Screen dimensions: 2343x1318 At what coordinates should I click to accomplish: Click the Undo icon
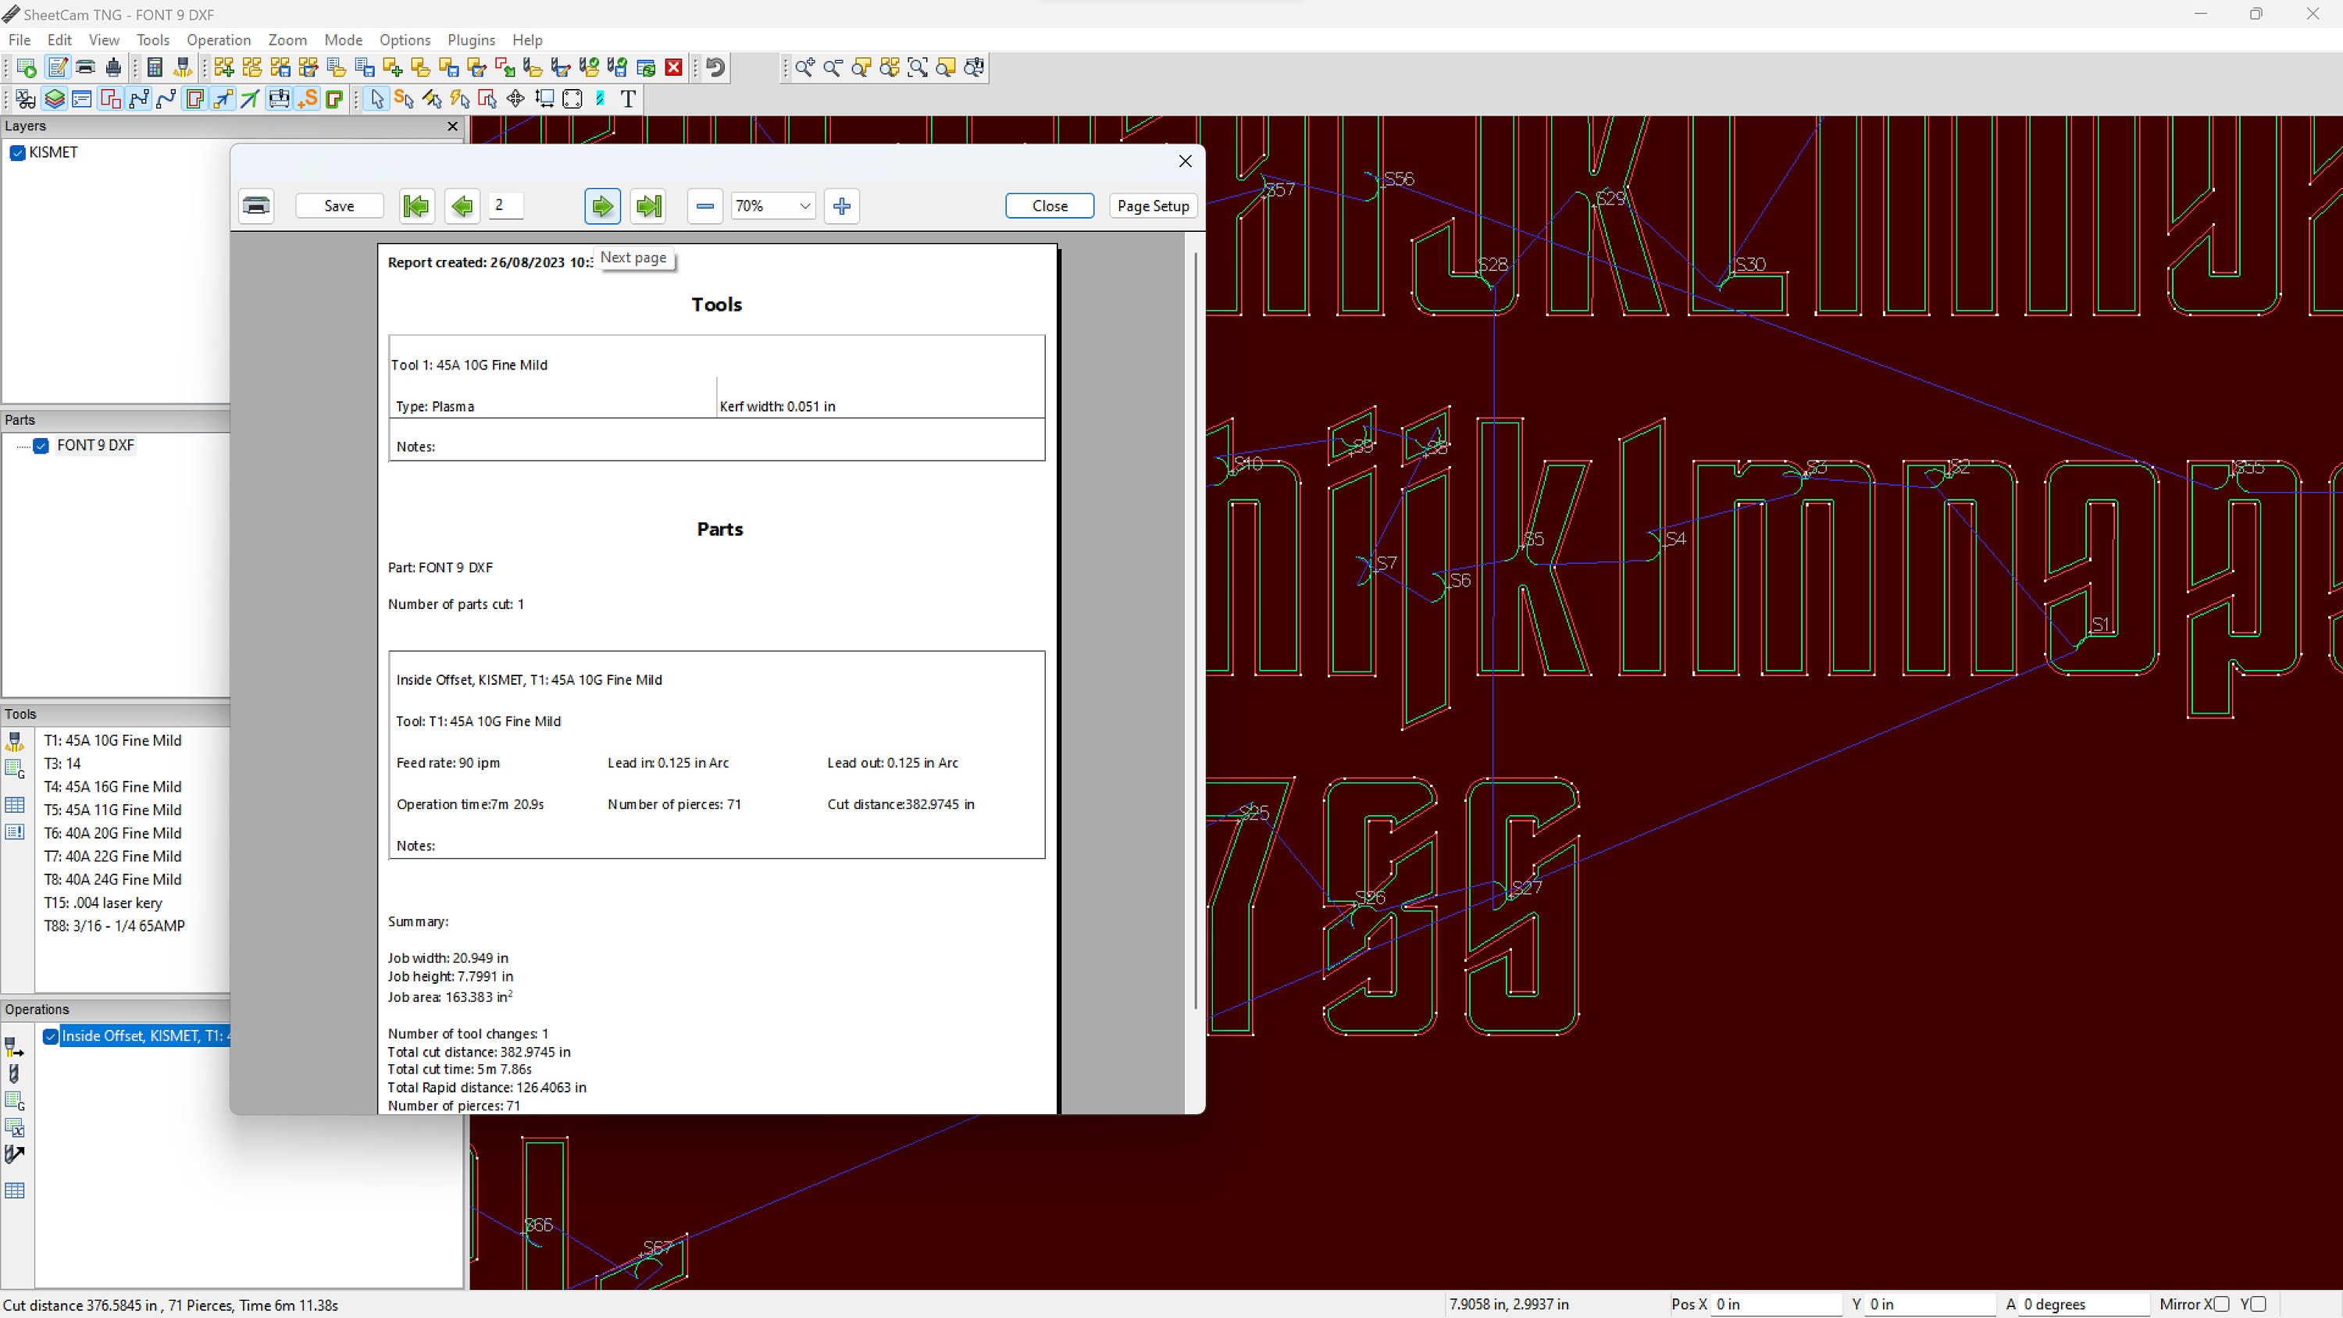tap(715, 67)
